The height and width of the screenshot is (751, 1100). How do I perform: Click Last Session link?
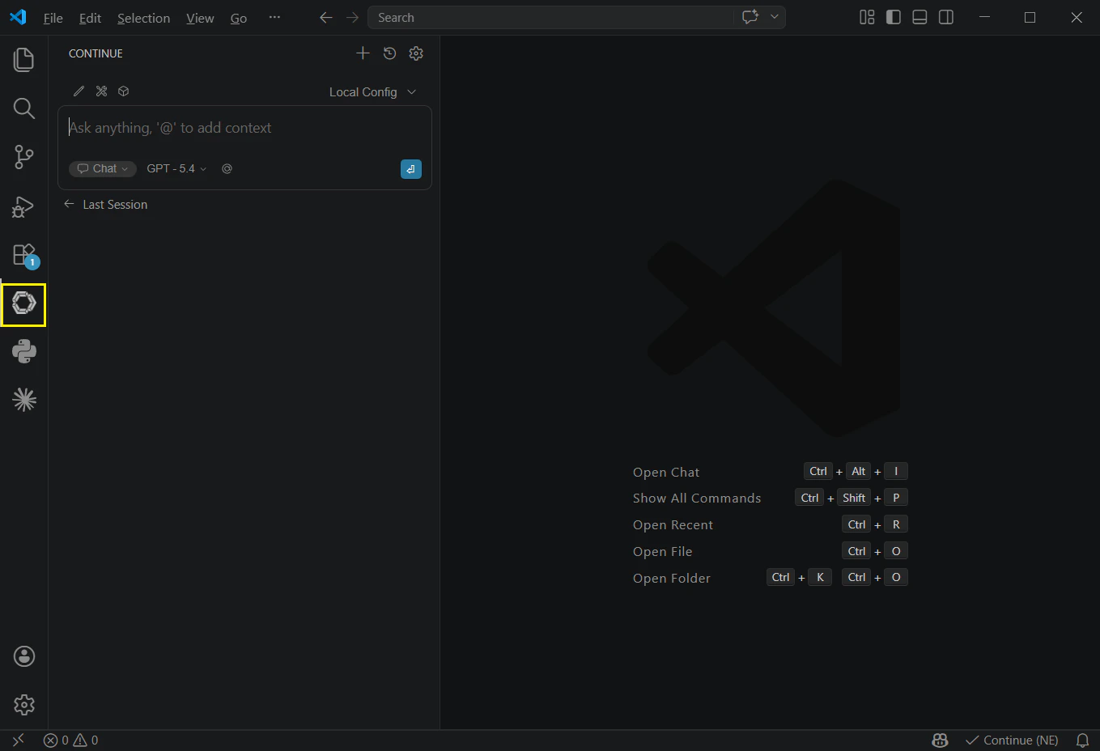[105, 205]
